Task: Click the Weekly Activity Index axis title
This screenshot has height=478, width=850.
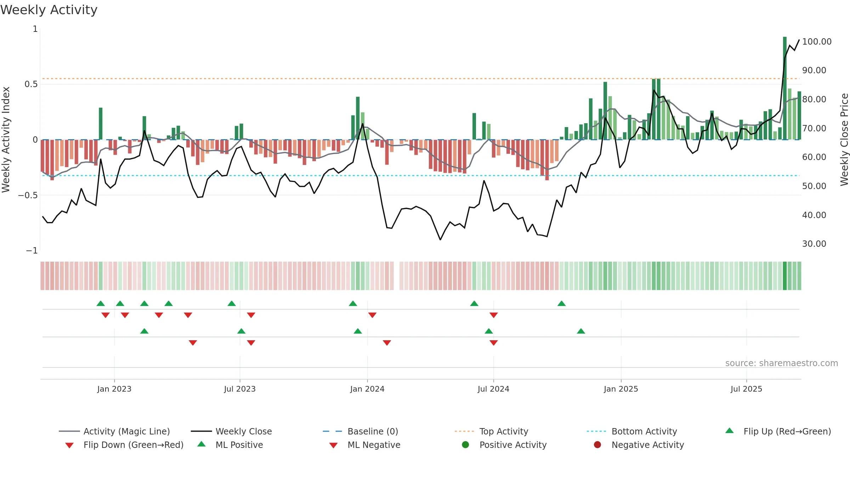Action: pos(6,140)
